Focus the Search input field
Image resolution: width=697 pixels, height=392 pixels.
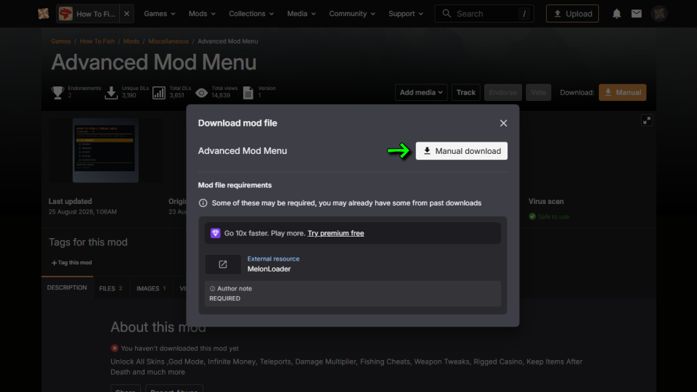pyautogui.click(x=484, y=14)
